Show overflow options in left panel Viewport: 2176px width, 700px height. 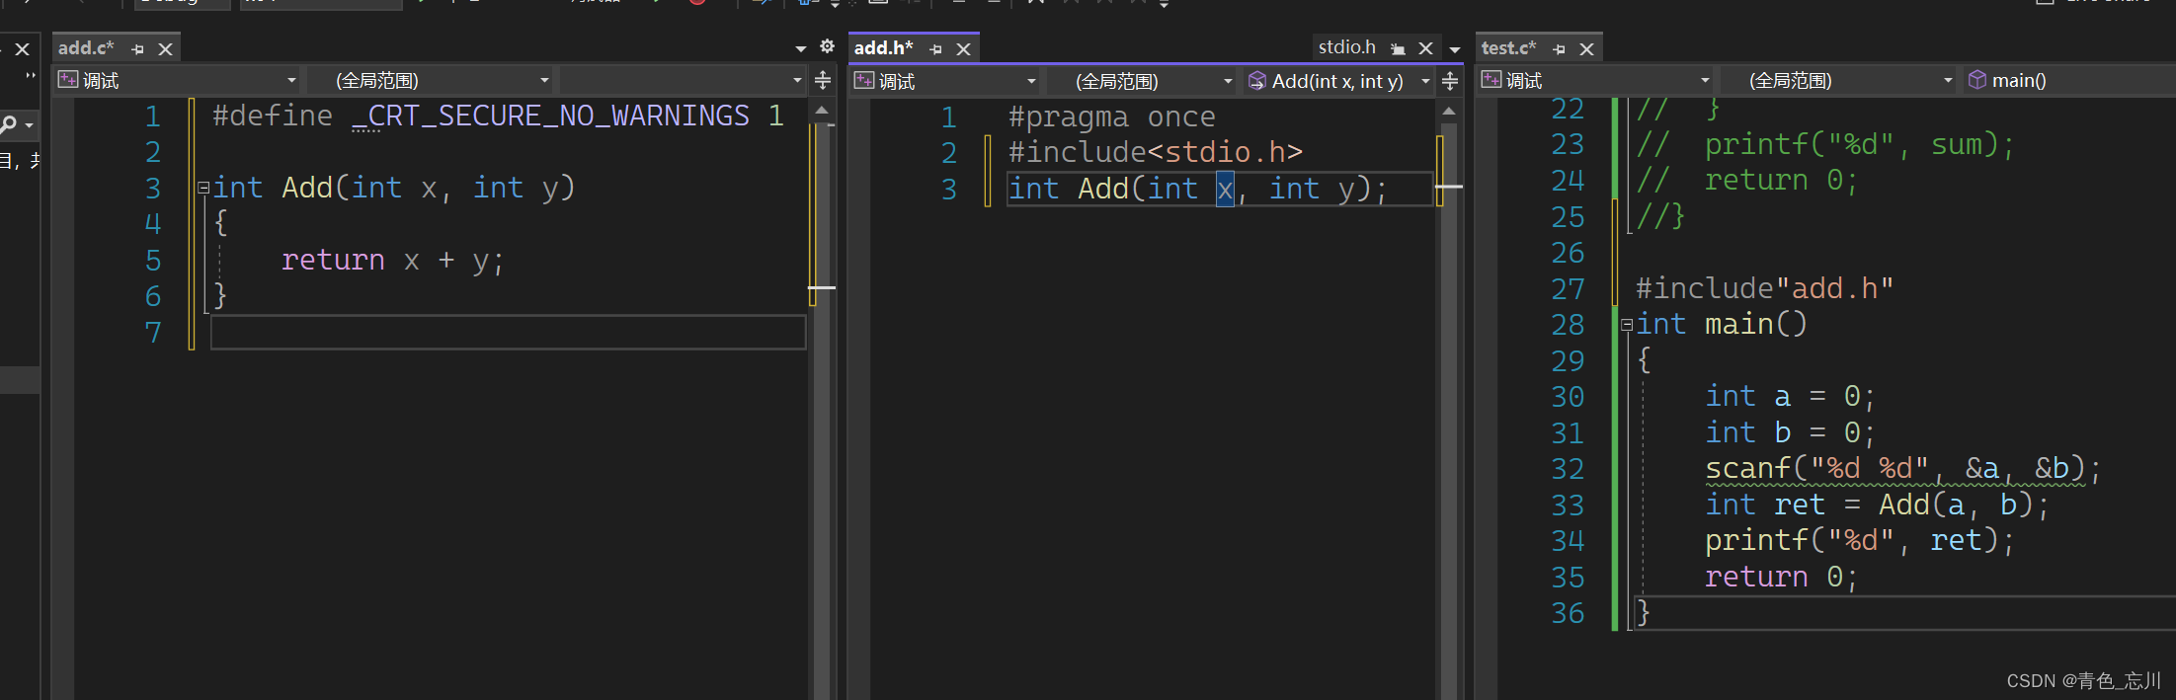click(31, 76)
